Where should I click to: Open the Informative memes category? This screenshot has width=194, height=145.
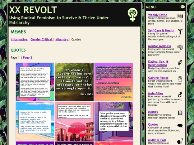click(19, 39)
